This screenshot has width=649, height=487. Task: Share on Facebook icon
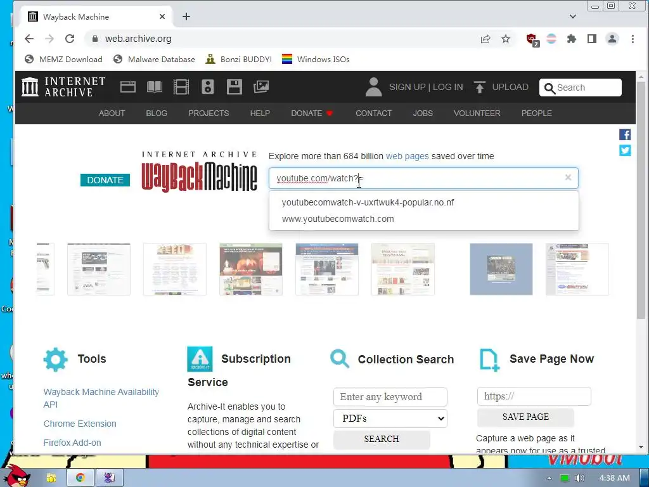pos(625,134)
